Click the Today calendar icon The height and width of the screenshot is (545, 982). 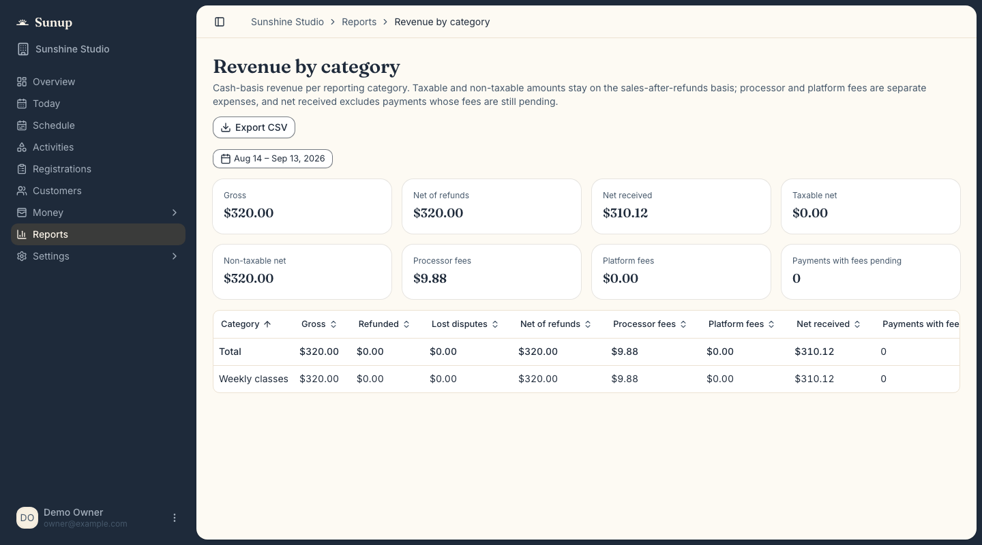22,104
